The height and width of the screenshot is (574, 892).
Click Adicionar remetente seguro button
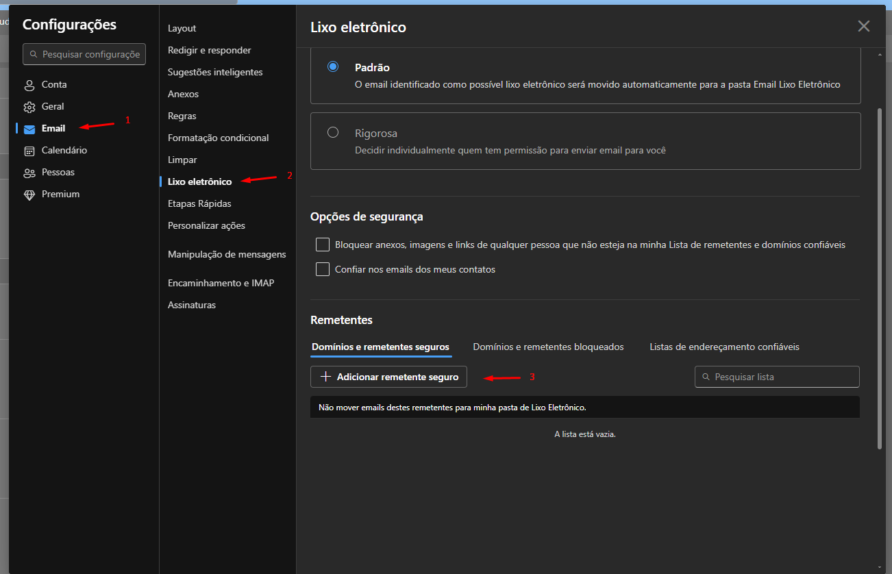coord(388,377)
